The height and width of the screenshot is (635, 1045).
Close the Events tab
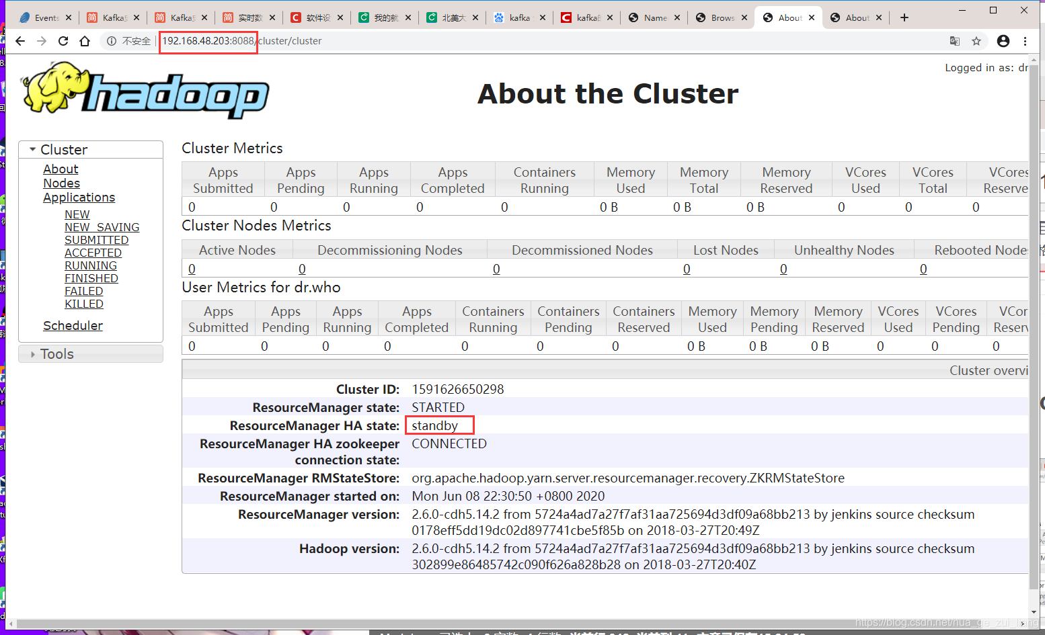pos(69,17)
